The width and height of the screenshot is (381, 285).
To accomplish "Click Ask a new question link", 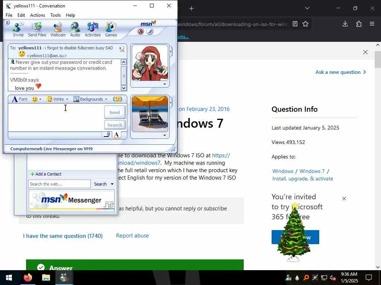I will point(340,72).
